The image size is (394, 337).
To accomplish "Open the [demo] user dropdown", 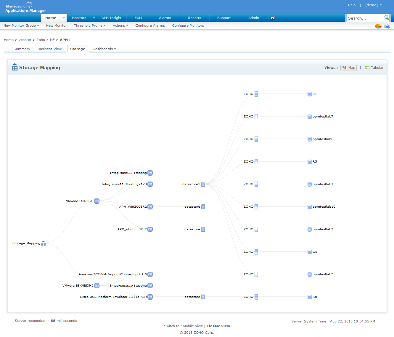I will coord(374,5).
